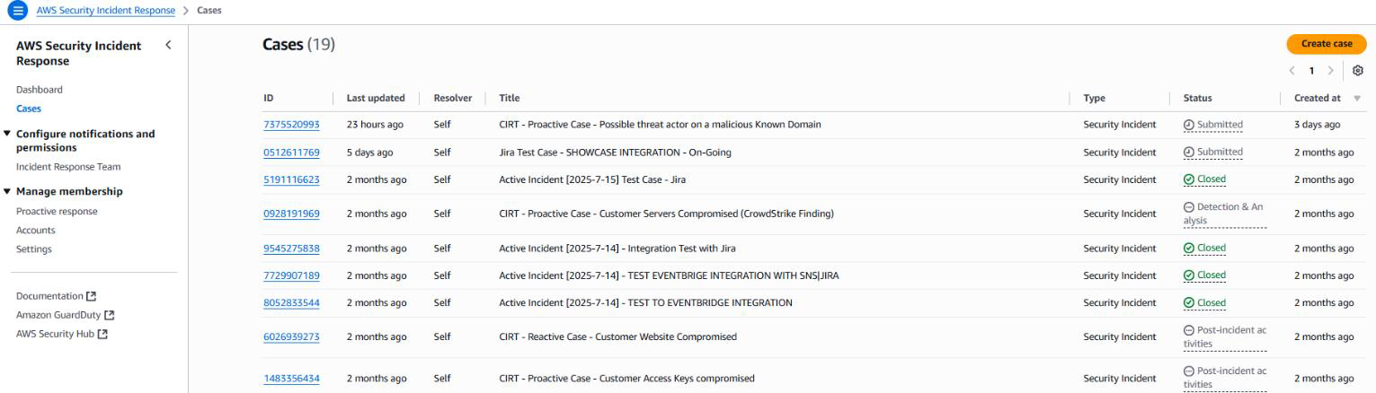1376x393 pixels.
Task: Open the AWS Security Hub external link
Action: click(61, 334)
